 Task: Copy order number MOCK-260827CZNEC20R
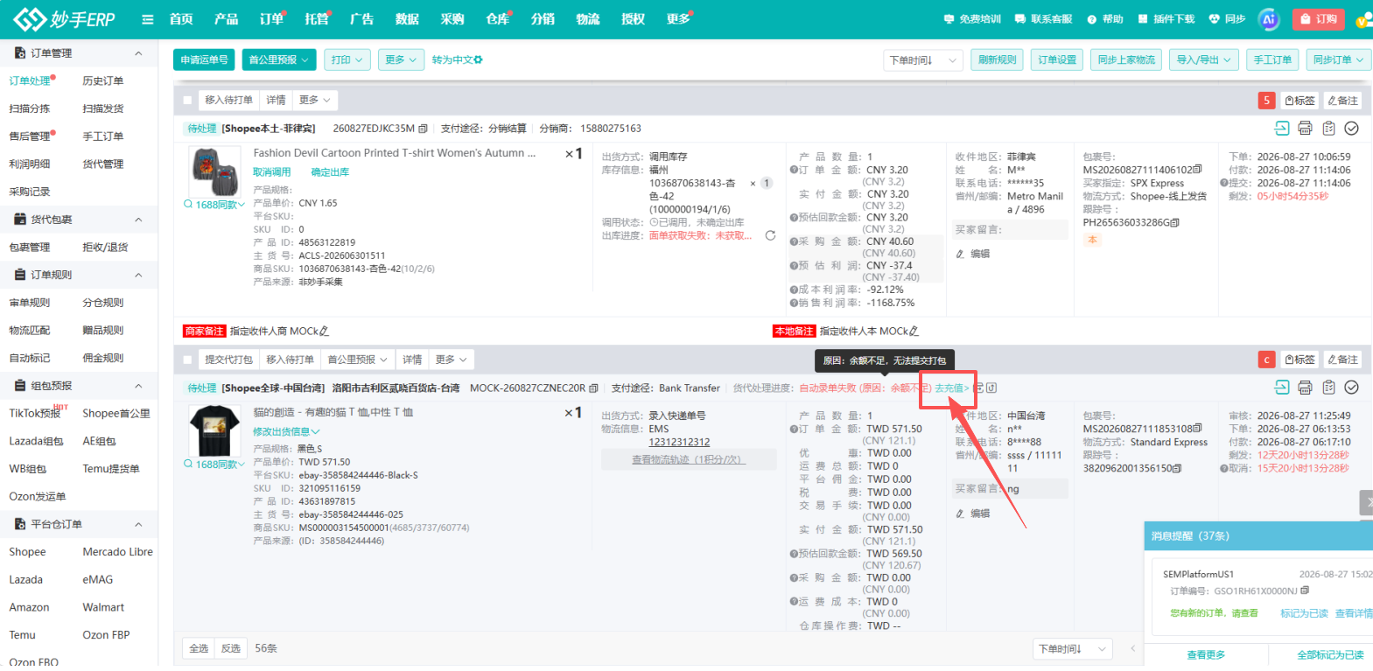click(x=594, y=388)
